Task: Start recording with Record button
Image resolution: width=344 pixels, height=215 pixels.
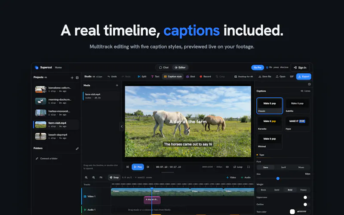Action: click(206, 77)
